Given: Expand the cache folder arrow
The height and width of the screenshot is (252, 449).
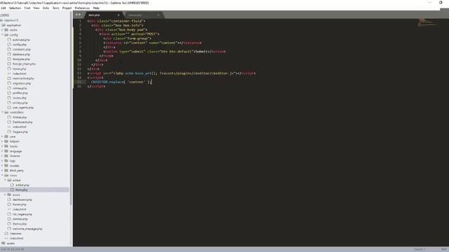Looking at the screenshot, I should [x=2, y=29].
